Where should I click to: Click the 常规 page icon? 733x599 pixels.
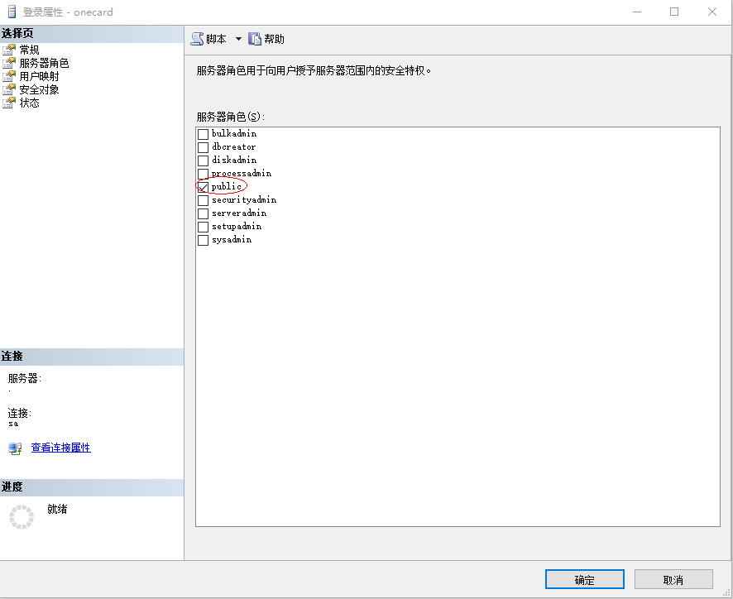coord(9,50)
